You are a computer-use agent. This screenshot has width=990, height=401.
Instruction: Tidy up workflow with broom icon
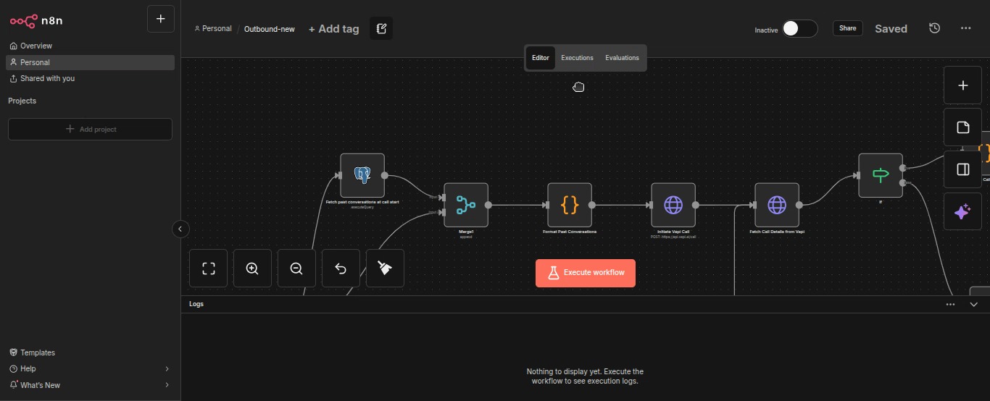pyautogui.click(x=385, y=269)
